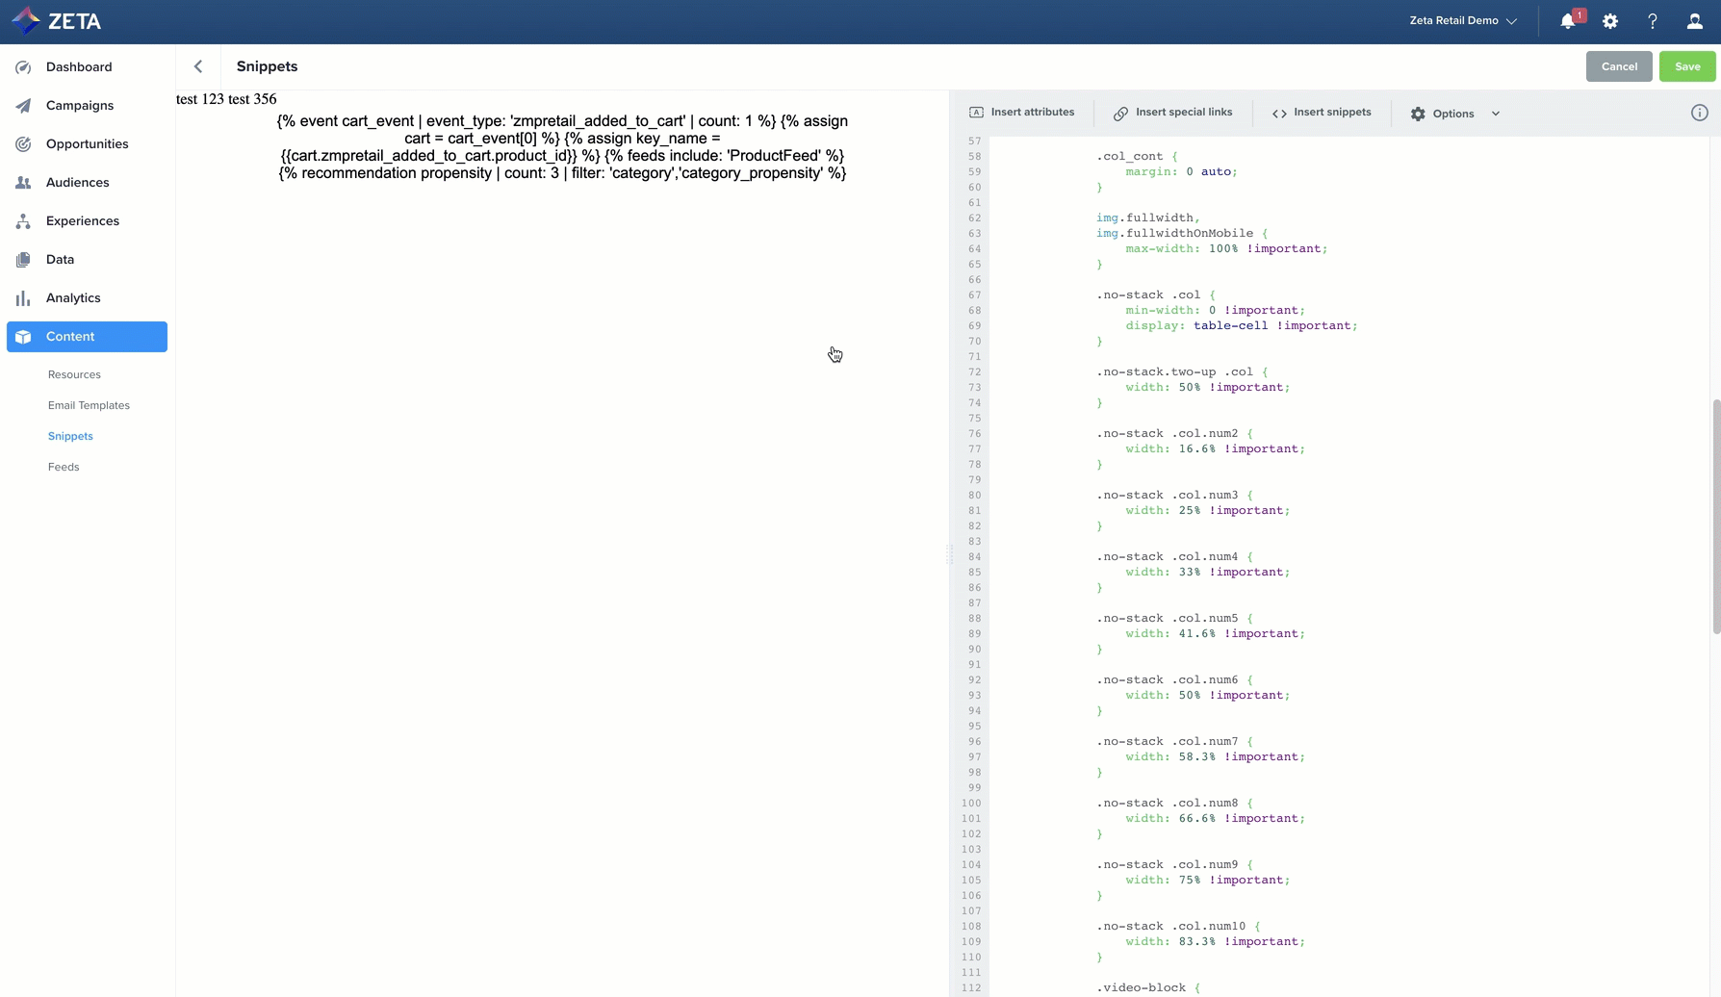The height and width of the screenshot is (997, 1721).
Task: Open the help question mark
Action: pos(1653,21)
